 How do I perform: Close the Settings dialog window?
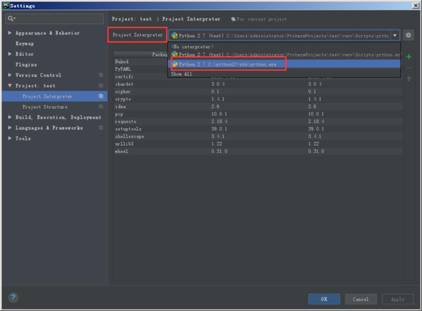click(x=416, y=5)
